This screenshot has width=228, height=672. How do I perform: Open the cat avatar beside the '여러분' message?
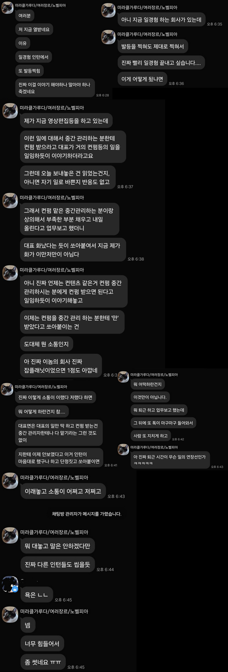tap(7, 8)
